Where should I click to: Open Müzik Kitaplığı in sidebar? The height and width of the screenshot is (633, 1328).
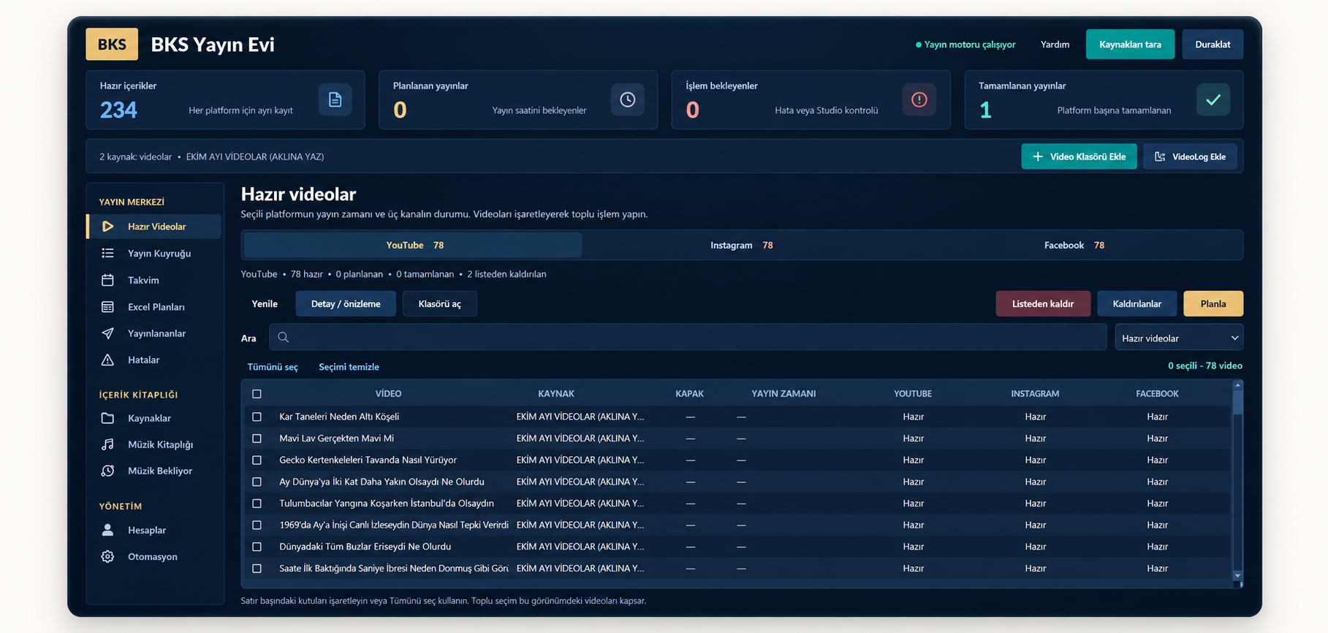[x=153, y=444]
